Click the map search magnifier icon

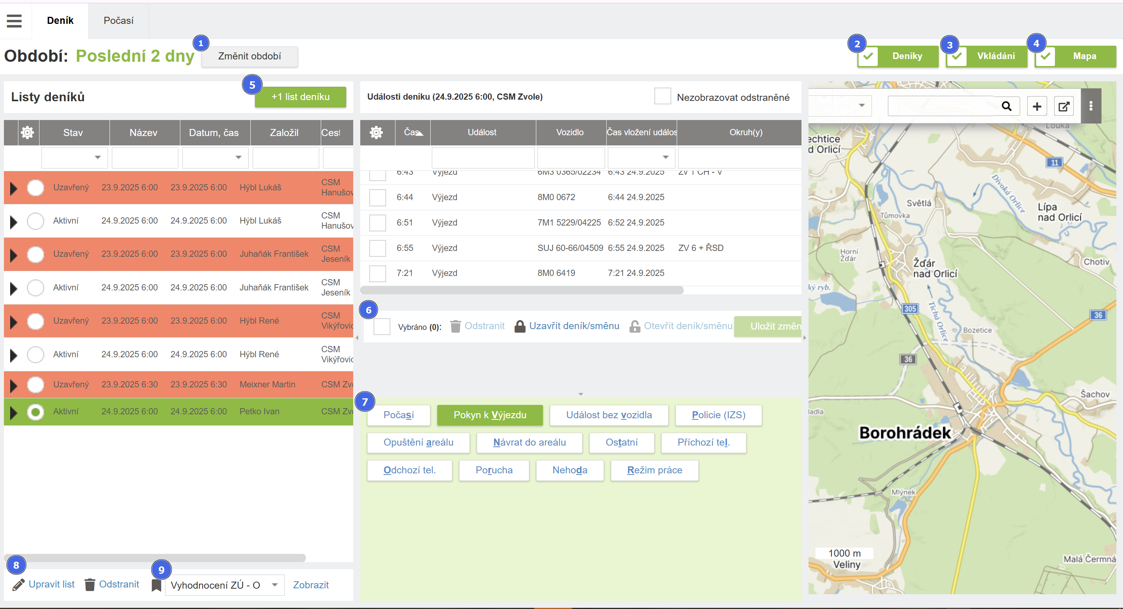(1006, 106)
